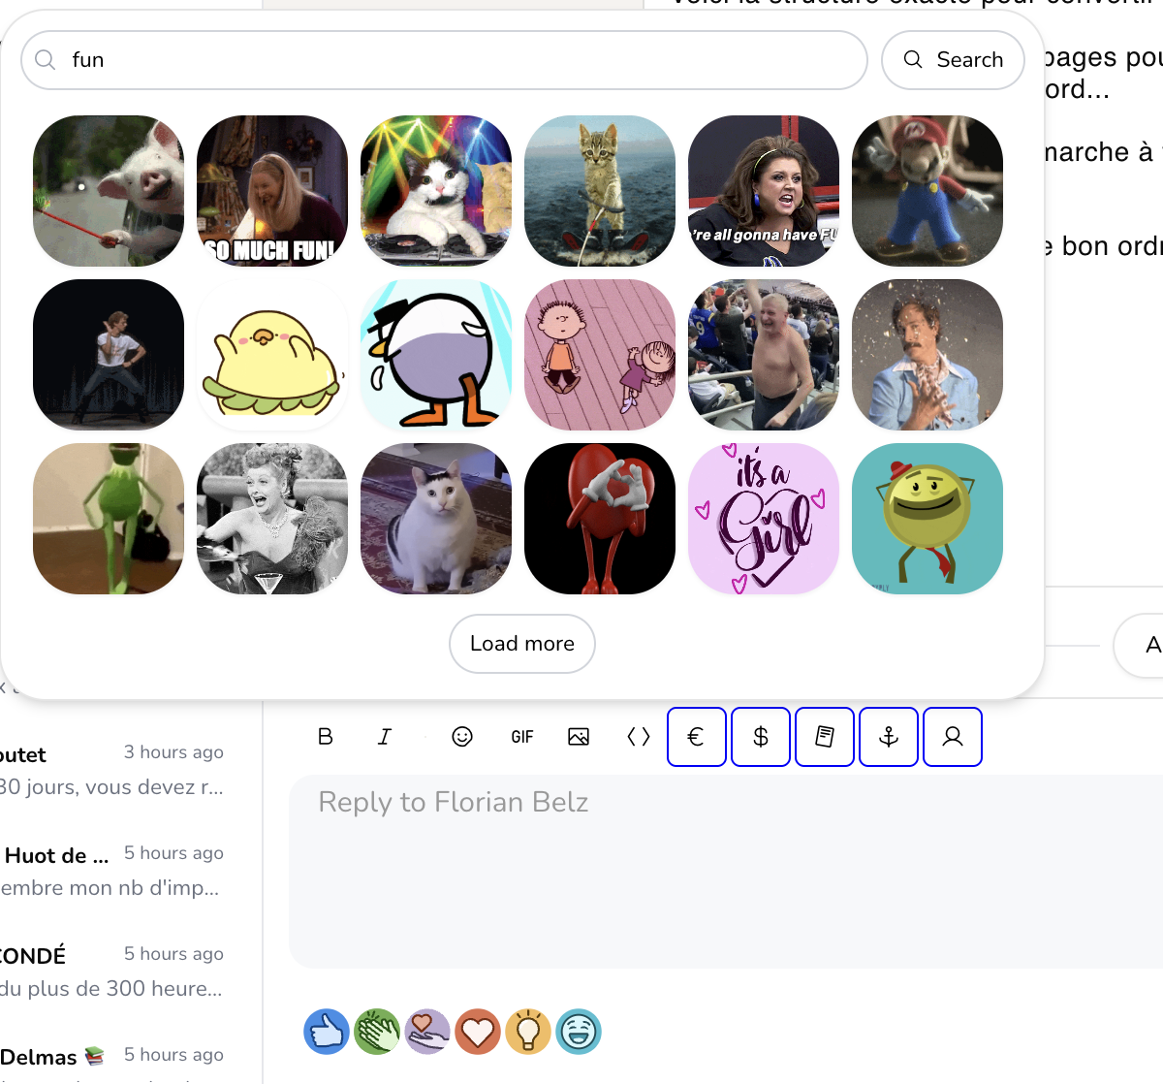React with the heart emoji
This screenshot has width=1163, height=1084.
pyautogui.click(x=478, y=1032)
